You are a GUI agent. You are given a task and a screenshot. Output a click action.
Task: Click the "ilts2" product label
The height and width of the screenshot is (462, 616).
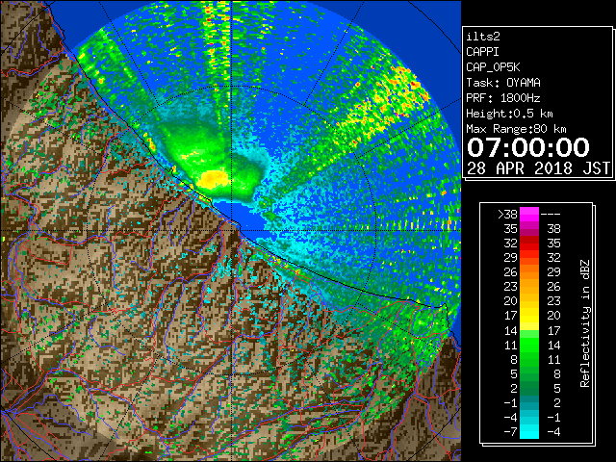coord(483,37)
